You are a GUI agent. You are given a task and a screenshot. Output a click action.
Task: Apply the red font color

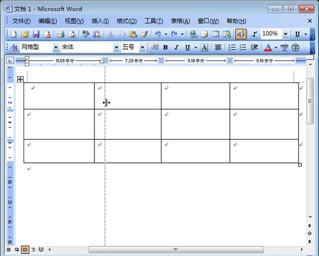[x=268, y=48]
